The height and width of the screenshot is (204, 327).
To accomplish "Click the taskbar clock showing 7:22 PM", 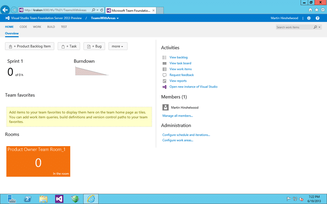I will click(314, 199).
